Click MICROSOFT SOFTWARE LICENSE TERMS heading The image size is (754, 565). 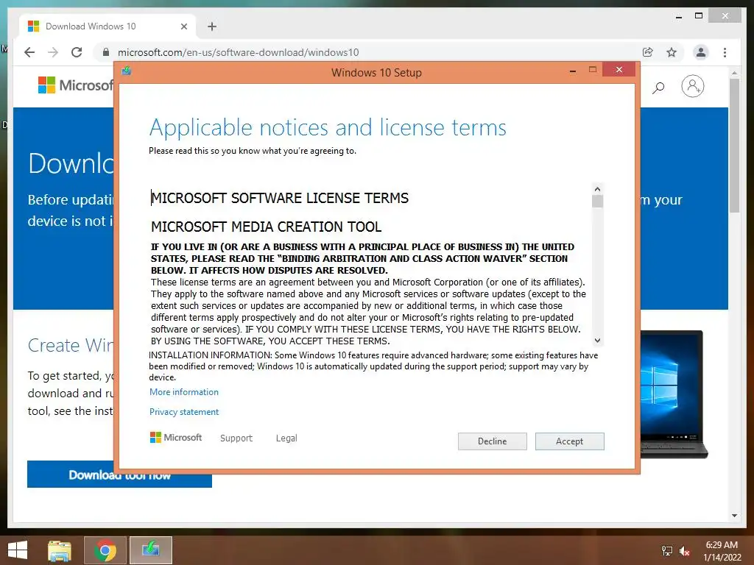[x=280, y=198]
